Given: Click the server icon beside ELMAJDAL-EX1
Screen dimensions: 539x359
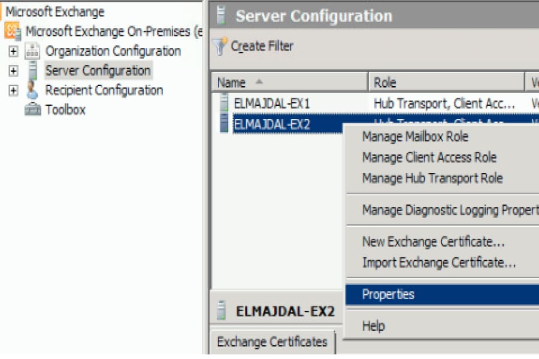Looking at the screenshot, I should [x=224, y=102].
